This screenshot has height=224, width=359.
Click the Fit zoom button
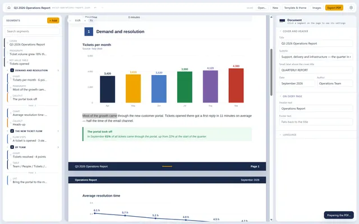[x=91, y=21]
